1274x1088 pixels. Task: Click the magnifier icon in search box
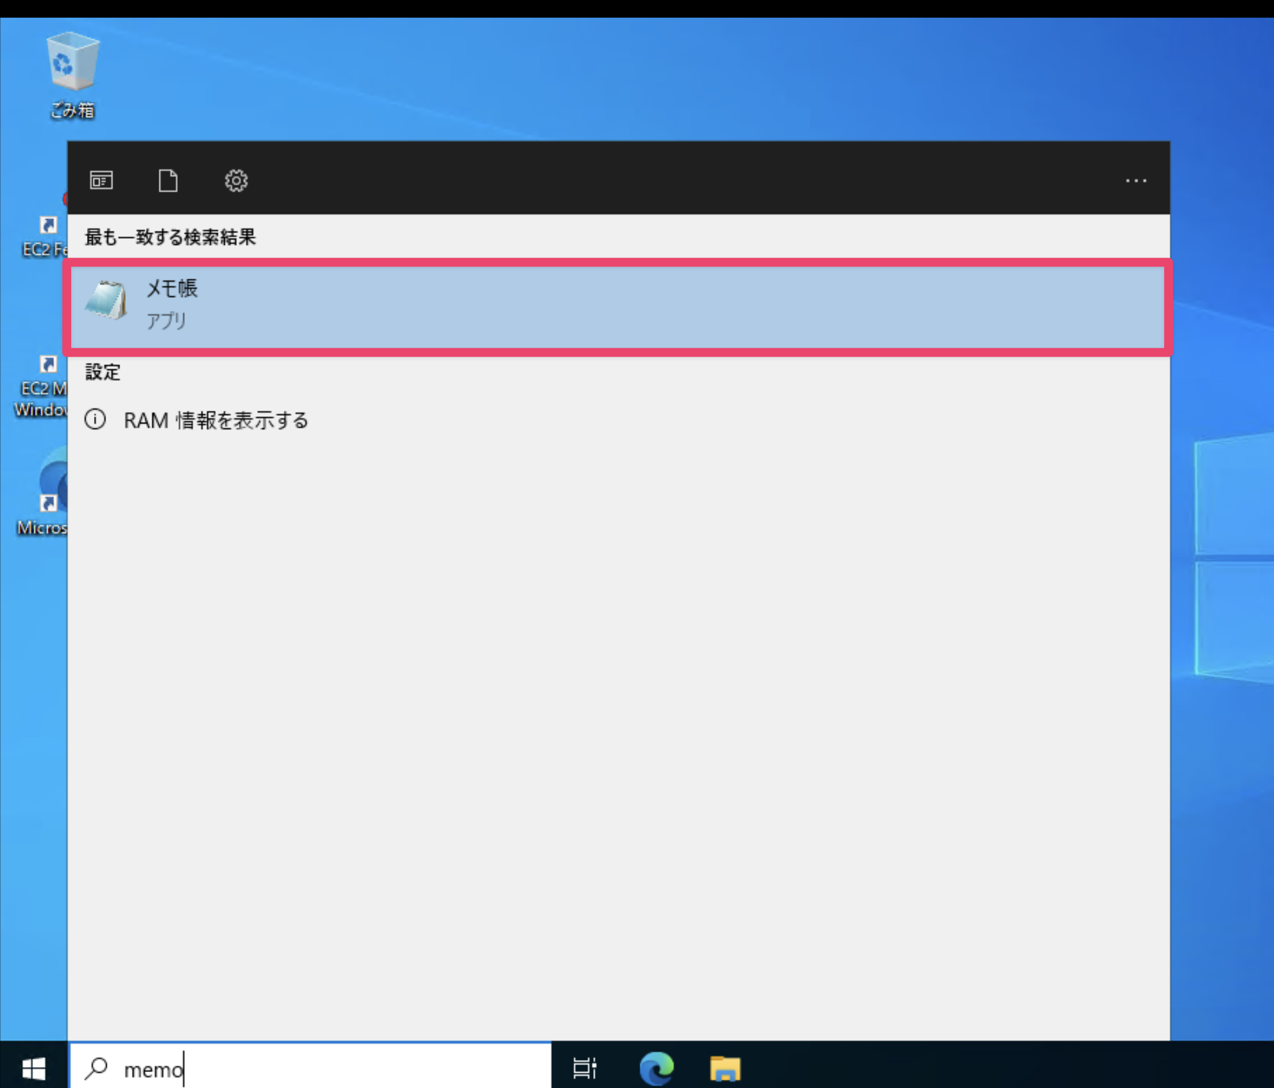pos(97,1068)
